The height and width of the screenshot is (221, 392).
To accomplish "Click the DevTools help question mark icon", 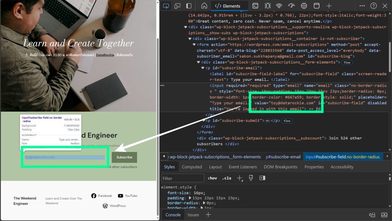I will (x=374, y=6).
